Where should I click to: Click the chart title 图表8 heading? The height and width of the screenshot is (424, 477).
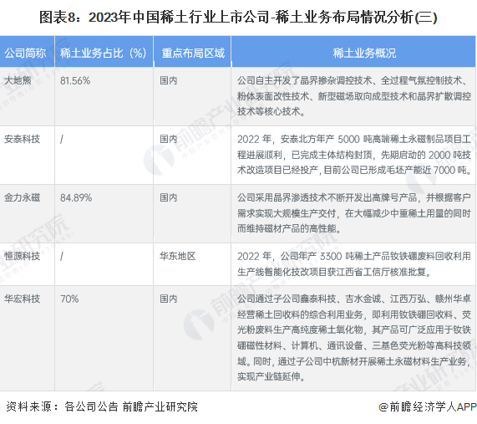tap(238, 17)
